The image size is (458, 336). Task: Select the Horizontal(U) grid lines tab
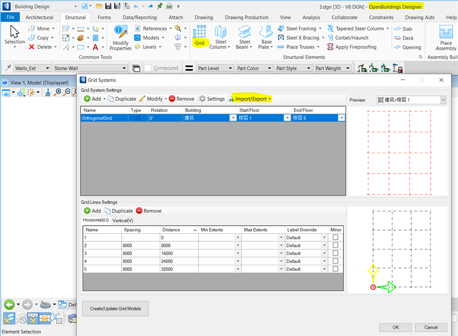click(x=96, y=220)
